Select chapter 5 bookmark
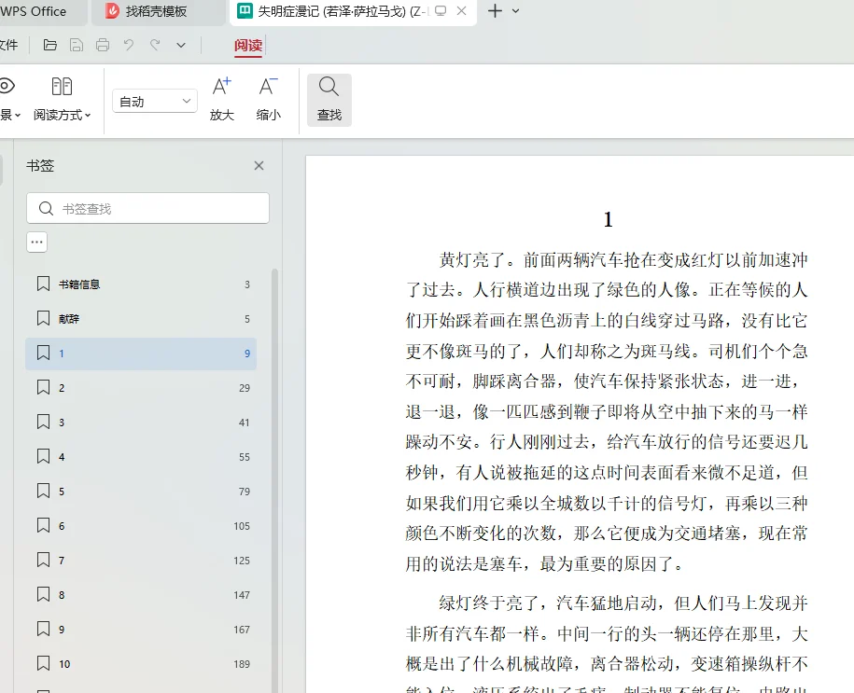Viewport: 854px width, 693px height. (x=141, y=492)
